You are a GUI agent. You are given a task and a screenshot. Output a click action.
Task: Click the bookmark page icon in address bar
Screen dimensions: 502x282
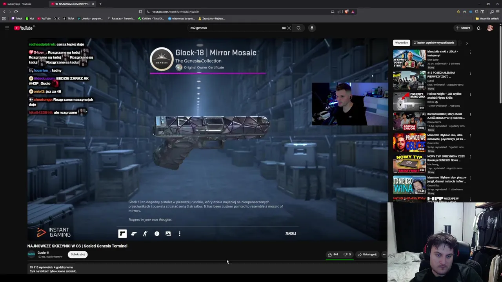[x=140, y=12]
